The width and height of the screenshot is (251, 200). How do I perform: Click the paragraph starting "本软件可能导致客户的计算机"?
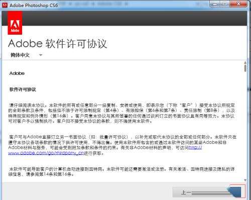(x=121, y=172)
